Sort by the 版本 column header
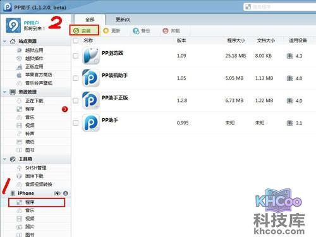 181,40
